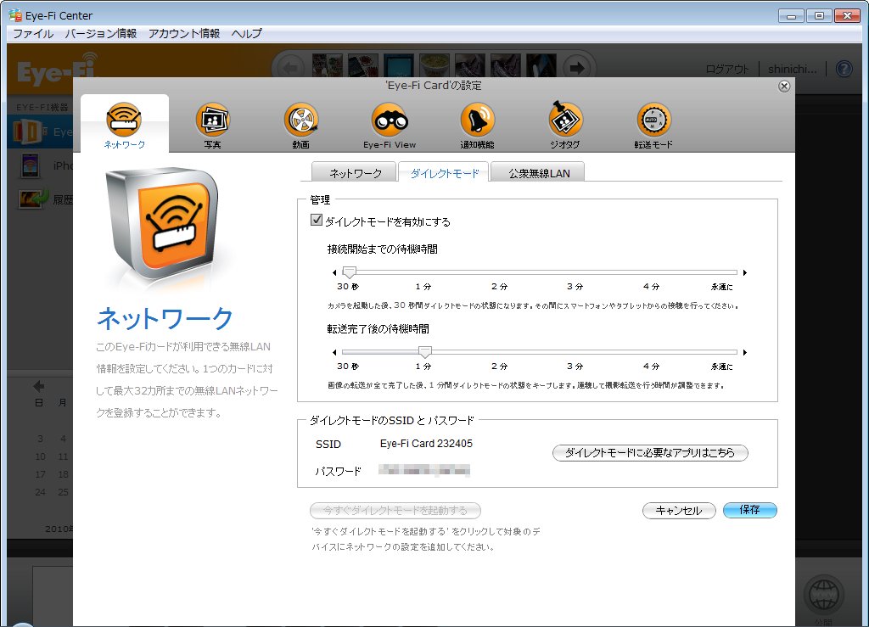Viewport: 869px width, 627px height.
Task: Click left arrow of 接続開始までの待機時間 slider
Action: click(334, 272)
